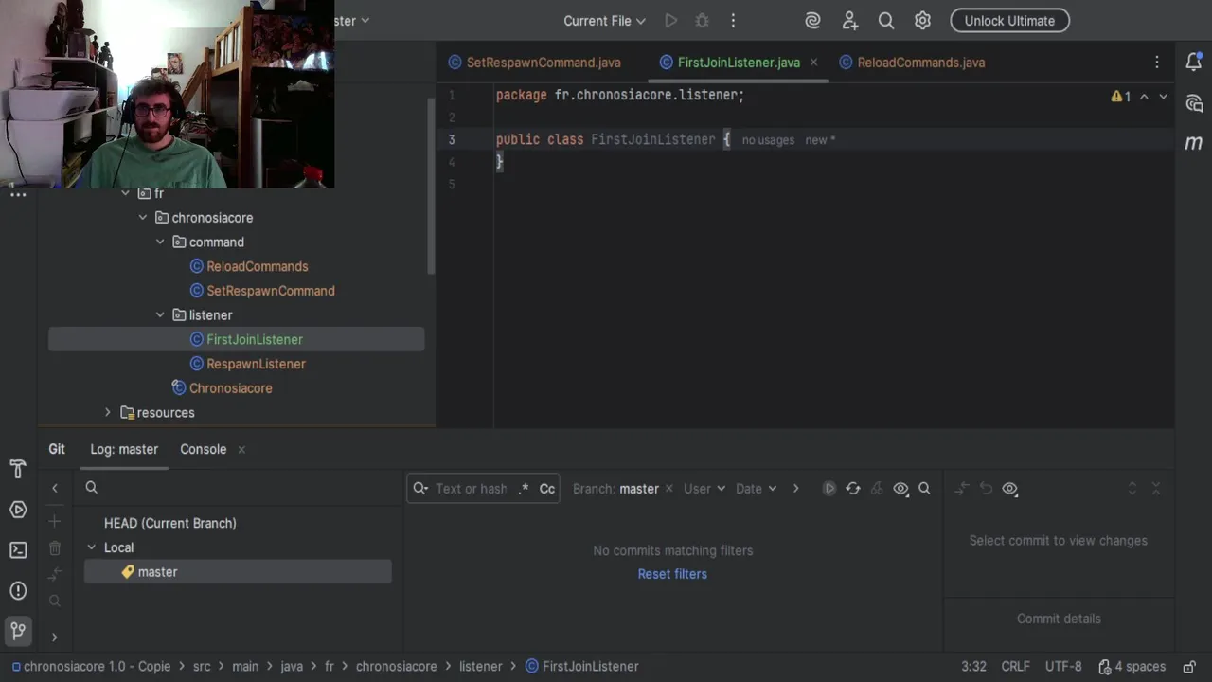1212x682 pixels.
Task: Collapse all in the commit changes pane
Action: click(1156, 489)
